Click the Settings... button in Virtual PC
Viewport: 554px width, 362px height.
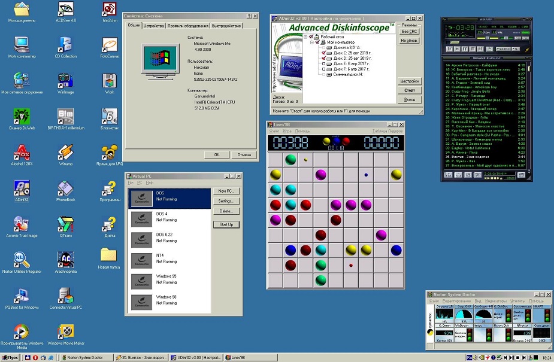pos(226,201)
